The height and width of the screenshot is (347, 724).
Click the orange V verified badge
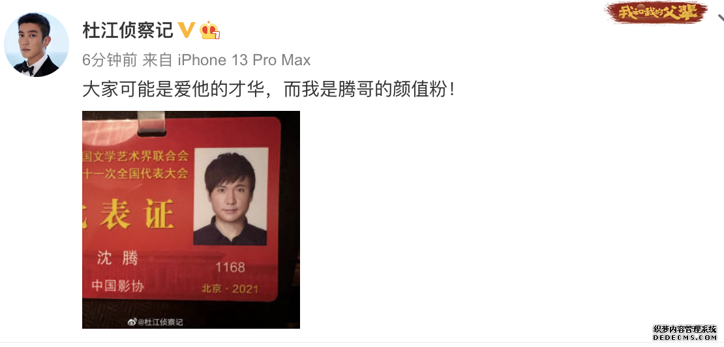[187, 31]
